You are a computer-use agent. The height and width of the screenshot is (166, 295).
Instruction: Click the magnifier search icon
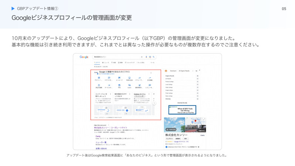[154, 57]
